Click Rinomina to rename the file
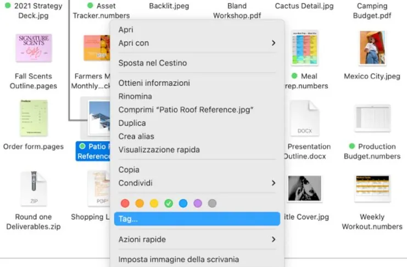Screen dimensions: 407x267 [x=135, y=97]
